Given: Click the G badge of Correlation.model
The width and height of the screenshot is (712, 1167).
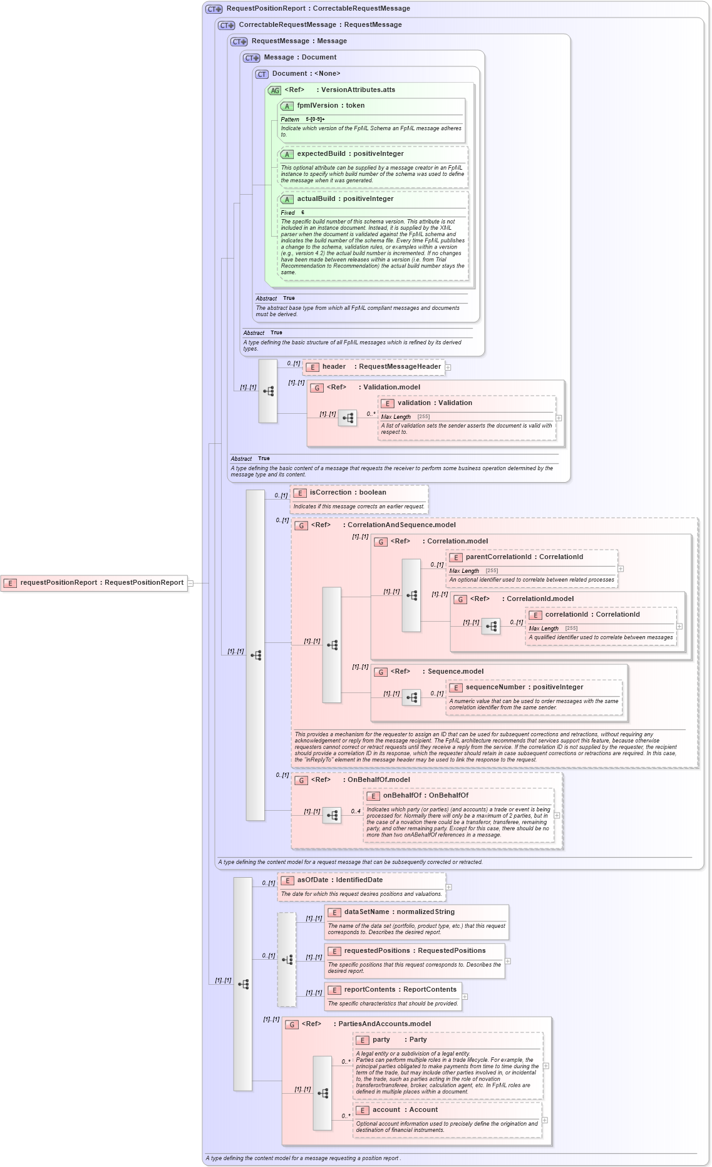Looking at the screenshot, I should tap(381, 542).
